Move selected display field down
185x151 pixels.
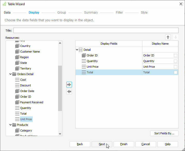(176, 37)
